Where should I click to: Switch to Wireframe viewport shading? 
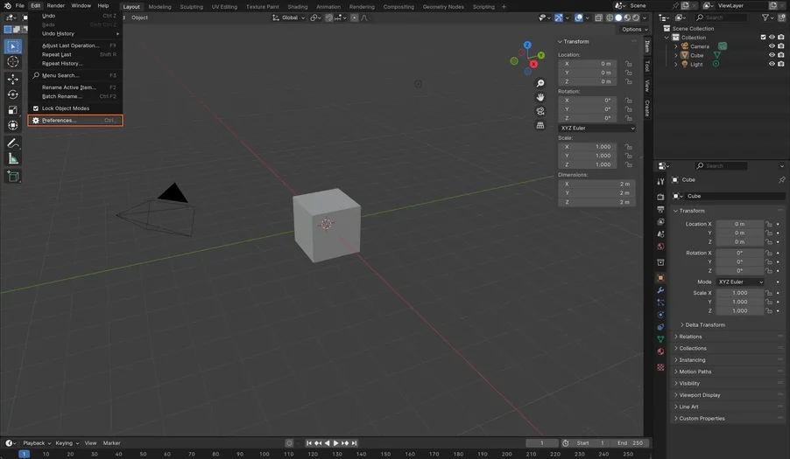pyautogui.click(x=610, y=17)
